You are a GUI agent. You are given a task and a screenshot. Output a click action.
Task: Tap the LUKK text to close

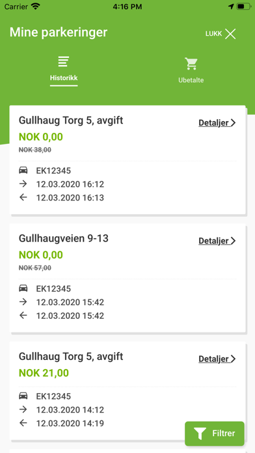(x=214, y=34)
